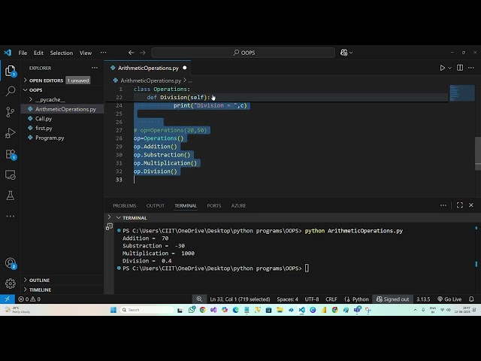Click the editor minimap preview
Screen dimensions: 481x361
(x=462, y=93)
